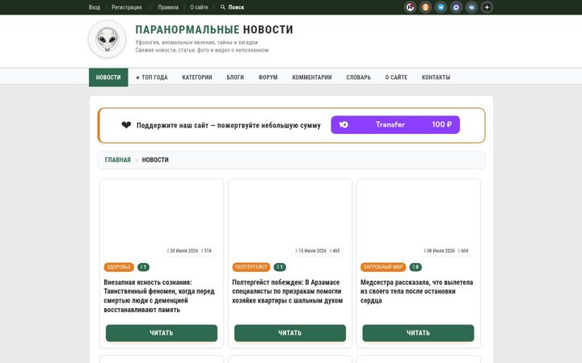Open О сайте link in top bar

pyautogui.click(x=199, y=7)
